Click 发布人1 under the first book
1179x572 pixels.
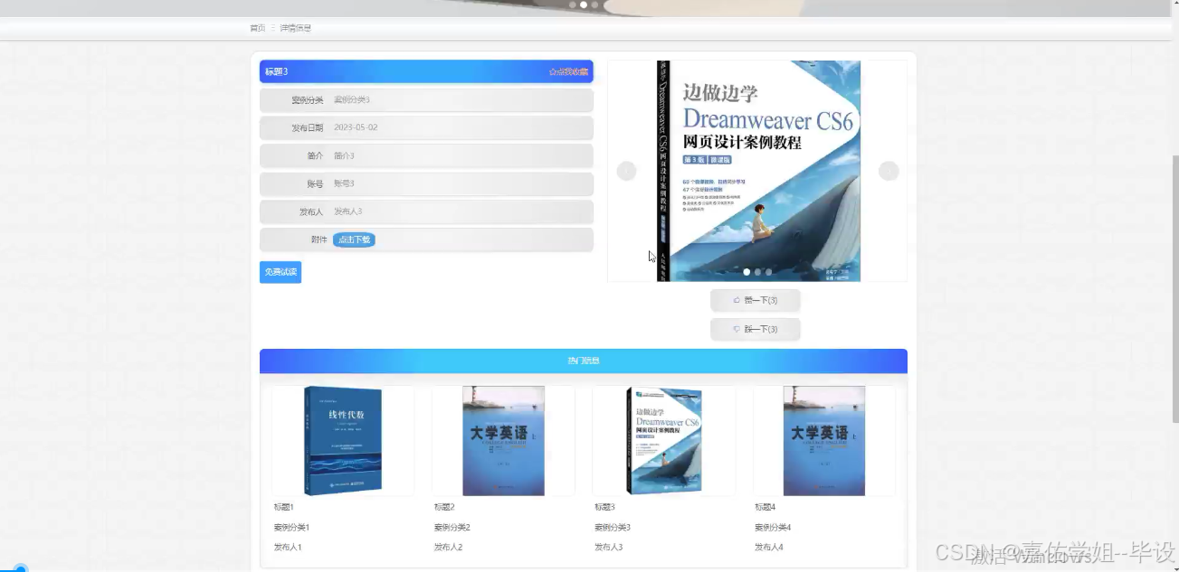coord(288,547)
